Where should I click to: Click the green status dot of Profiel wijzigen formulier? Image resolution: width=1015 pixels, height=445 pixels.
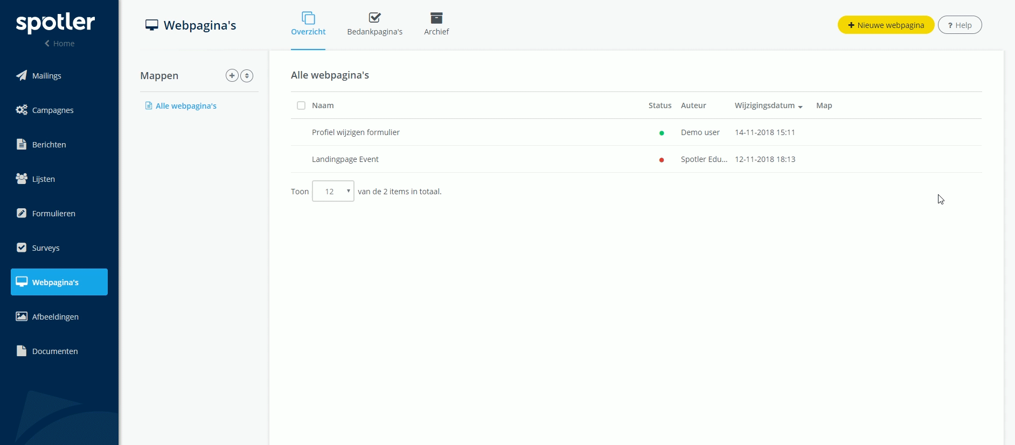click(x=662, y=133)
